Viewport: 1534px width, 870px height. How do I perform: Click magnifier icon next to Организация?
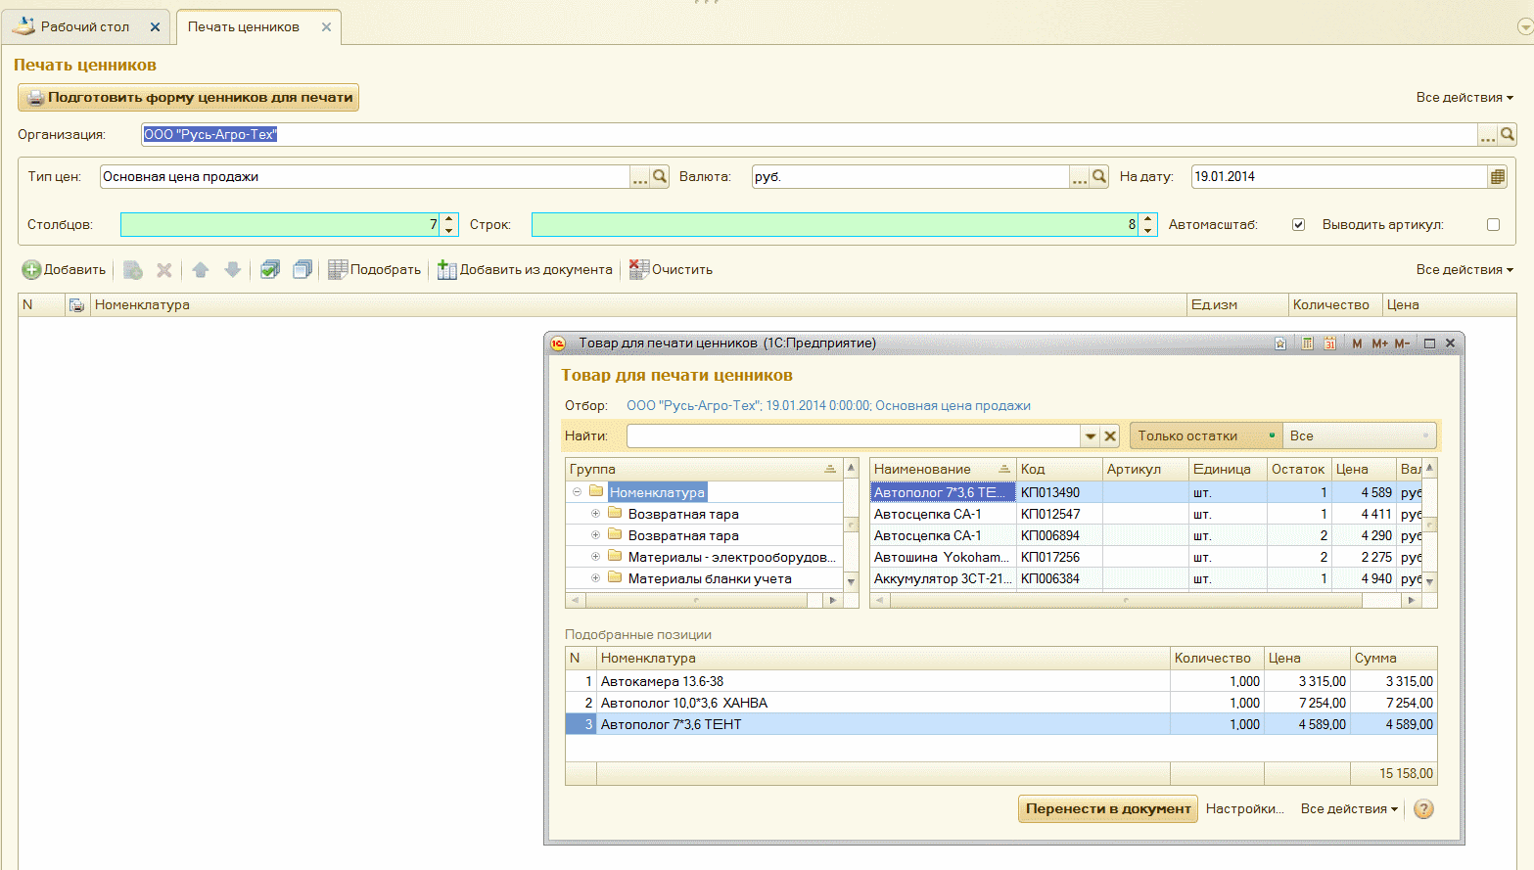(1508, 135)
